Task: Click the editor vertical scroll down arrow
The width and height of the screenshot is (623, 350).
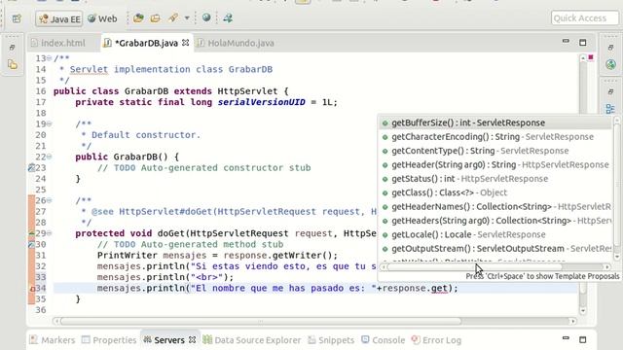Action: [583, 311]
